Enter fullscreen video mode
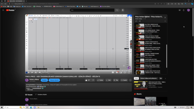194x109 pixels. coord(129,72)
